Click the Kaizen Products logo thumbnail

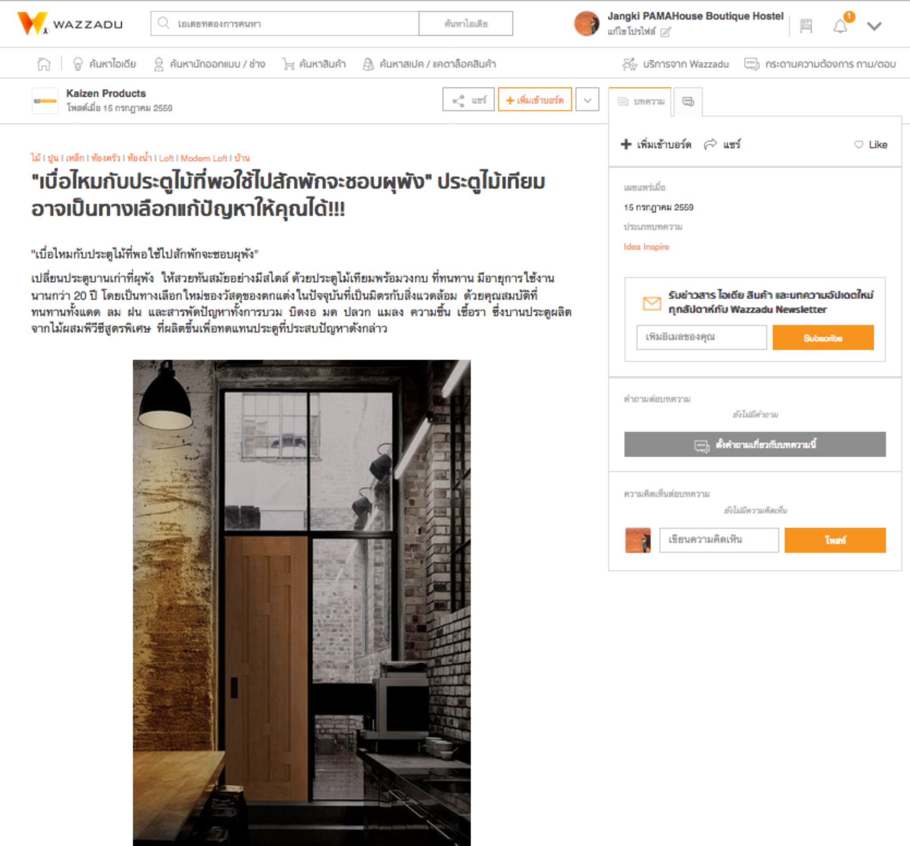click(45, 101)
